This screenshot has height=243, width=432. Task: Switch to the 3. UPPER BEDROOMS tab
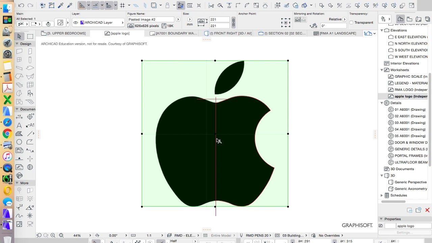tap(63, 33)
